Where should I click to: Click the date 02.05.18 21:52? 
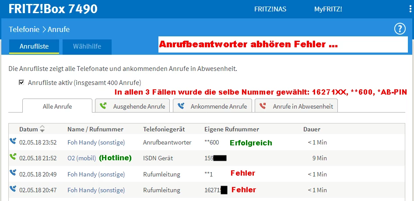tap(38, 158)
